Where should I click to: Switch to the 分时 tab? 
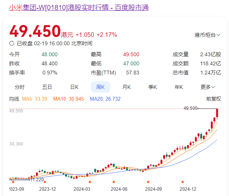point(20,87)
